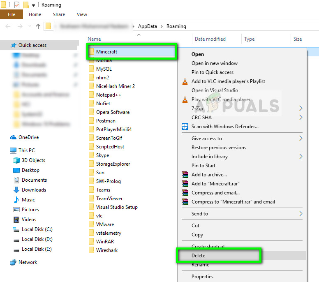The width and height of the screenshot is (319, 282).
Task: Click the 3D Objects cube icon
Action: (x=16, y=160)
